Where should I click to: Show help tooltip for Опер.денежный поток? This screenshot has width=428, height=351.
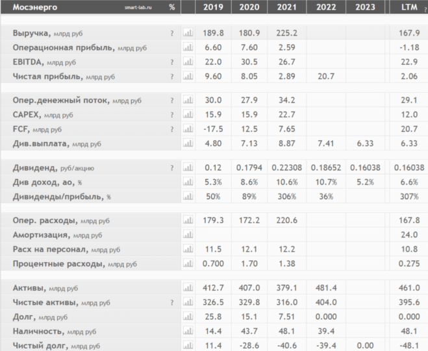pyautogui.click(x=172, y=101)
